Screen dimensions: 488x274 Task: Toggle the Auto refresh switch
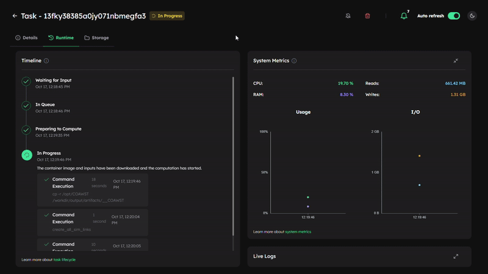(453, 16)
